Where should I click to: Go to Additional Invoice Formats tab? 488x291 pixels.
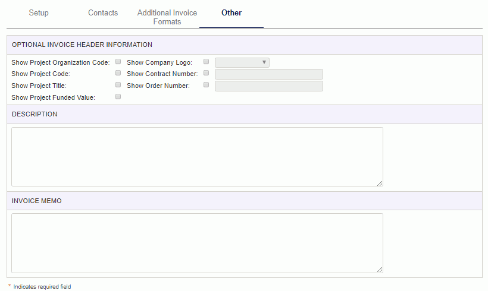coord(167,17)
